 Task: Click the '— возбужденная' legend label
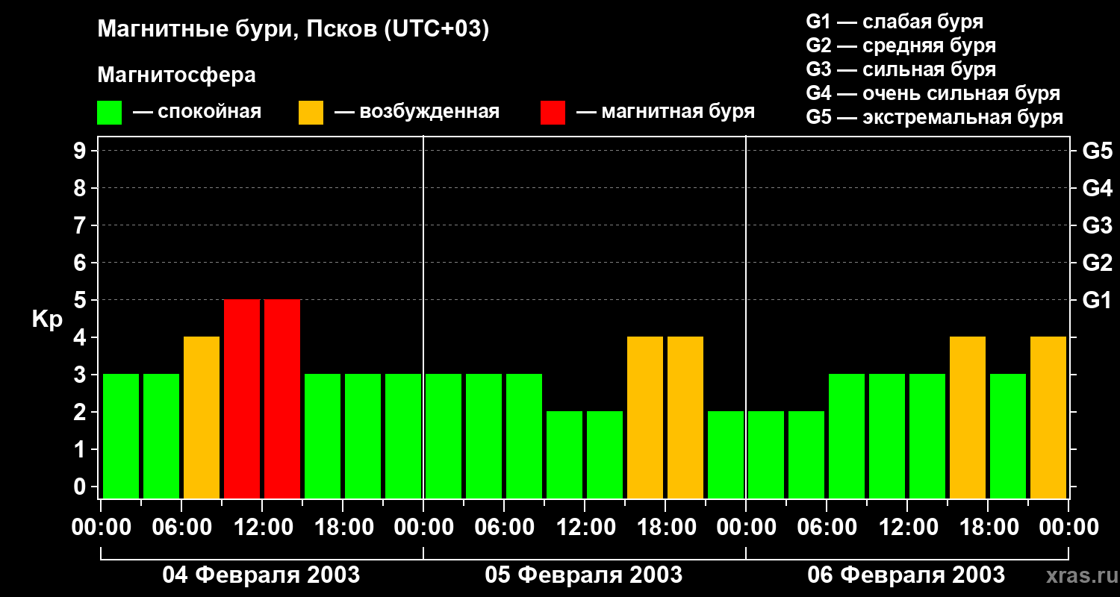tap(417, 112)
